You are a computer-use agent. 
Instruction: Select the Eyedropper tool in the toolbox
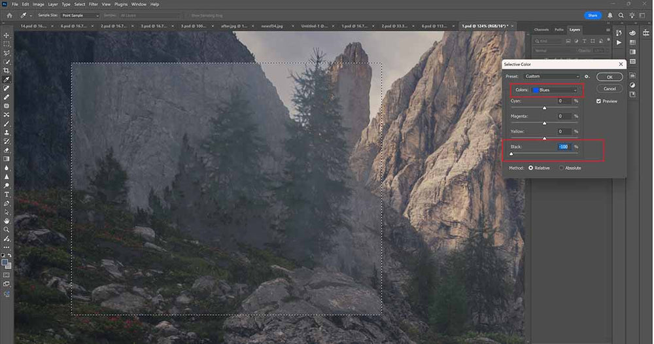tap(7, 79)
